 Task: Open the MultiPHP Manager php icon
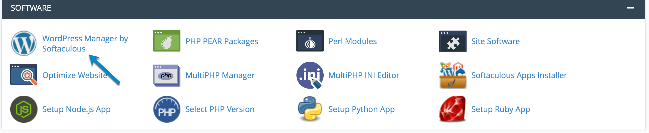point(167,76)
